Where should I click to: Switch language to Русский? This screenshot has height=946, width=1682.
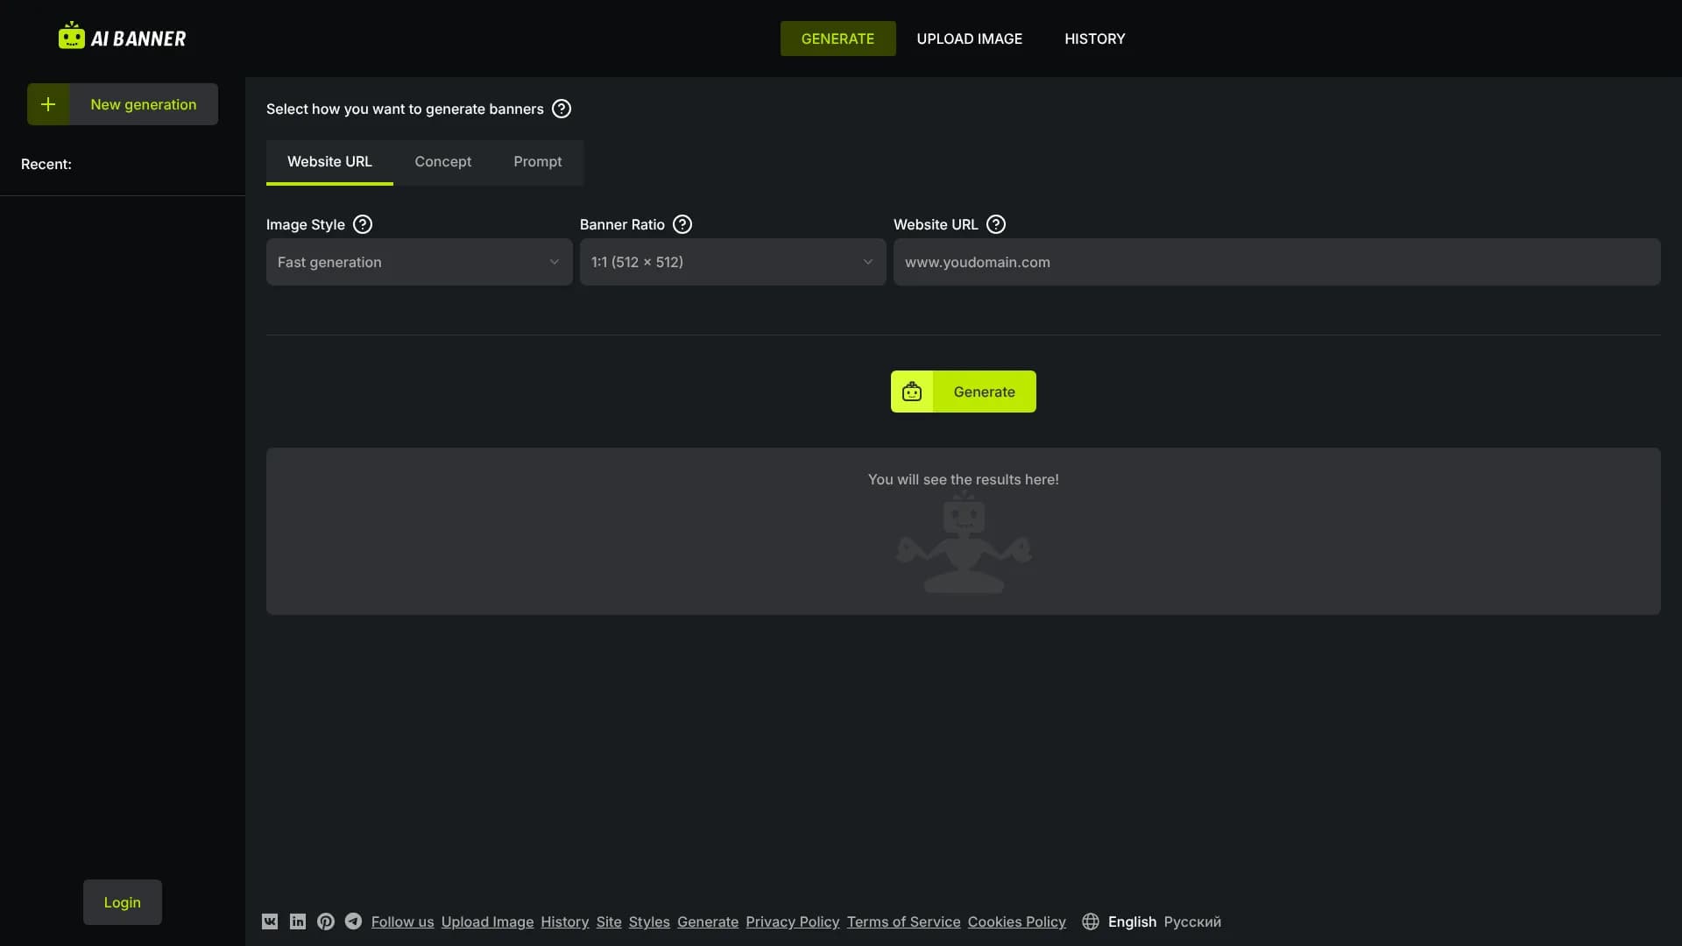coord(1191,921)
